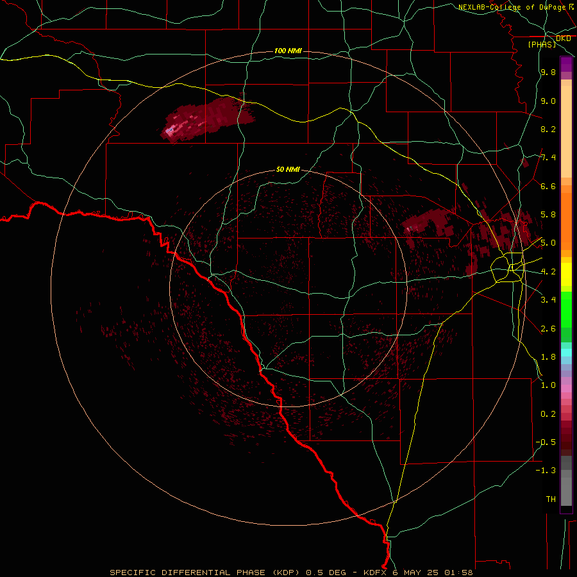Screen dimensions: 577x577
Task: Click the 6.6 scale value
Action: tap(548, 186)
